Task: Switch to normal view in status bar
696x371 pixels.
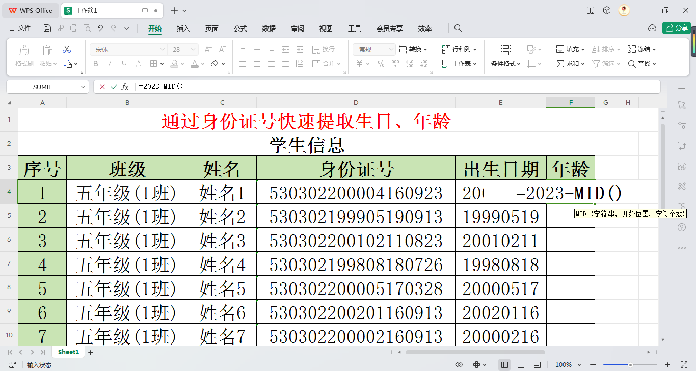Action: [x=504, y=365]
